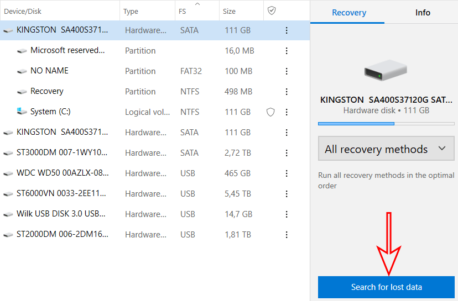Open the three-dot menu for ST6000VN disk
The width and height of the screenshot is (458, 301).
287,194
